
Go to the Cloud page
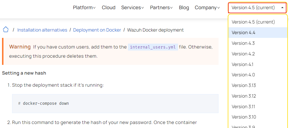[x=108, y=8]
